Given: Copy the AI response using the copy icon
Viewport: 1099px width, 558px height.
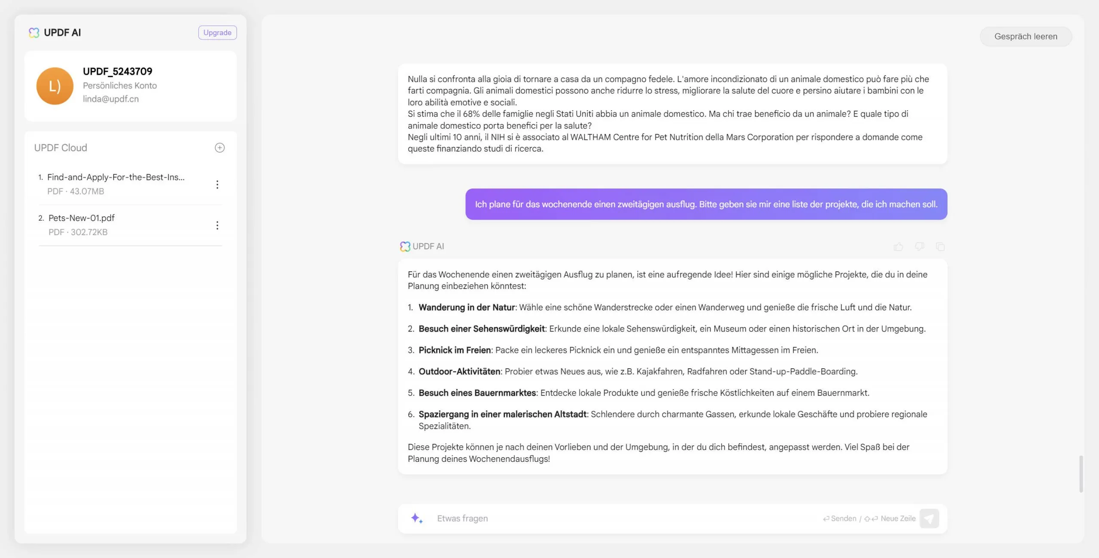Looking at the screenshot, I should coord(940,246).
